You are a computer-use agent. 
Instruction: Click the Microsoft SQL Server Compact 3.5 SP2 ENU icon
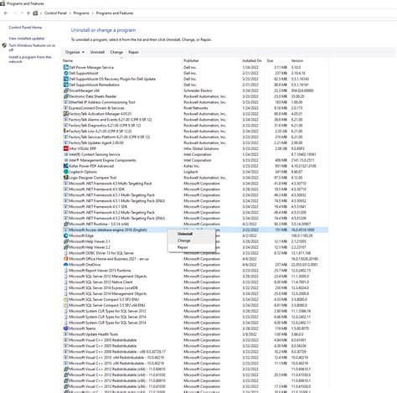click(x=66, y=299)
